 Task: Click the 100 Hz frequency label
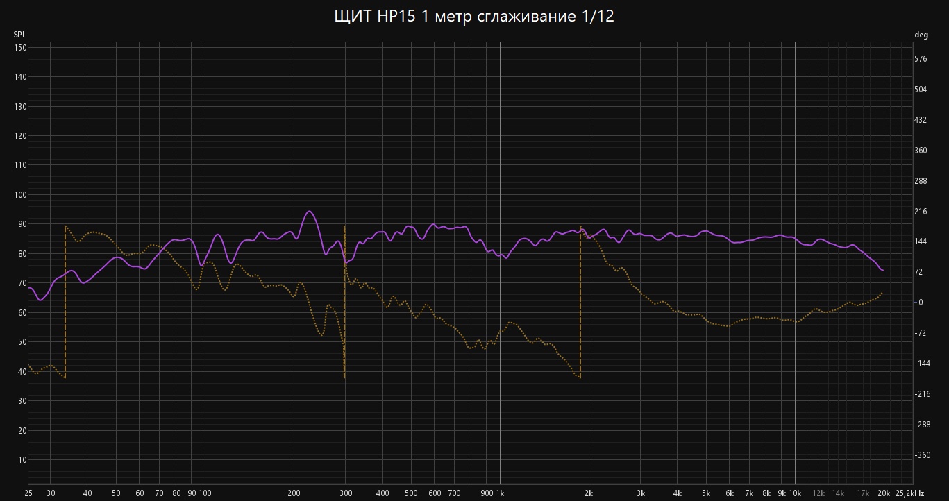coord(205,493)
